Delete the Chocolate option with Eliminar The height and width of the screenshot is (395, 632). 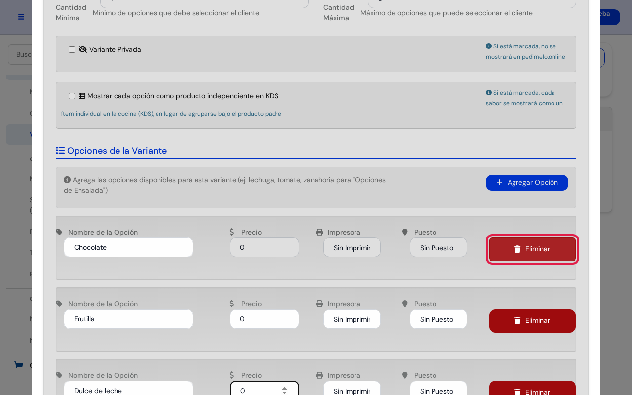(x=532, y=249)
